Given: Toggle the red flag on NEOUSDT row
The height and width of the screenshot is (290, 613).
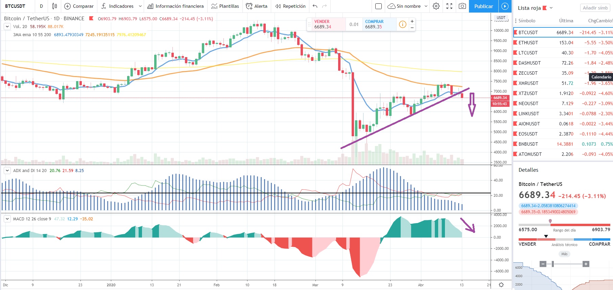Looking at the screenshot, I should 516,103.
